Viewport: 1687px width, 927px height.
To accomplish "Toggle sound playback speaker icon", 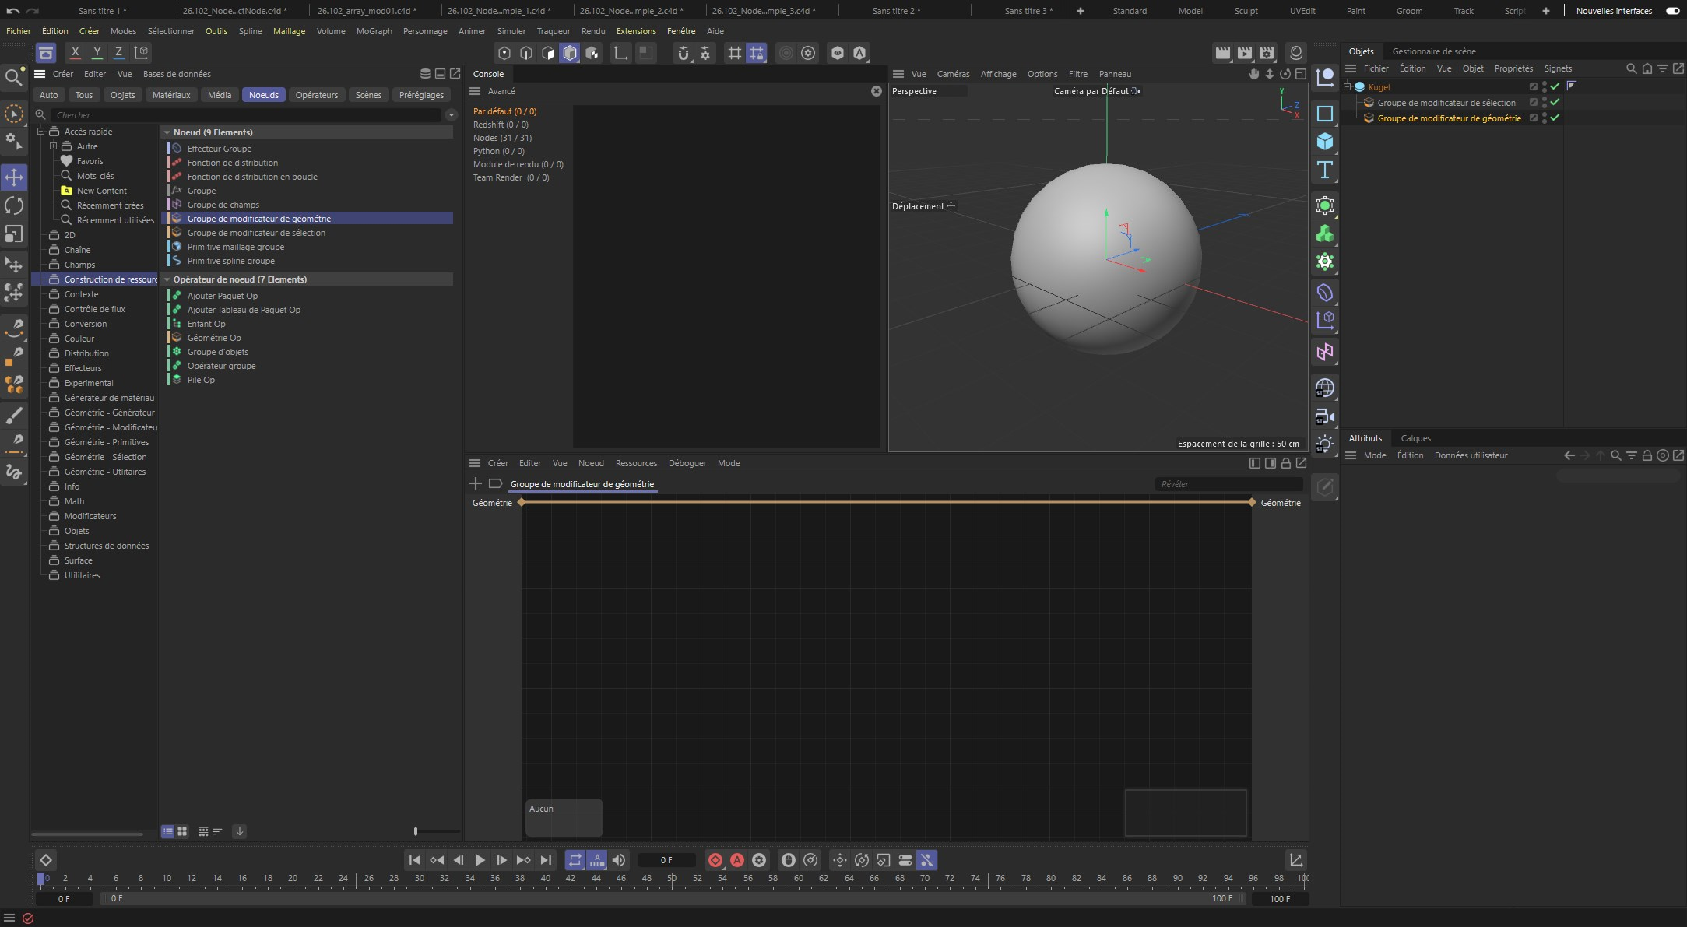I will [x=618, y=860].
